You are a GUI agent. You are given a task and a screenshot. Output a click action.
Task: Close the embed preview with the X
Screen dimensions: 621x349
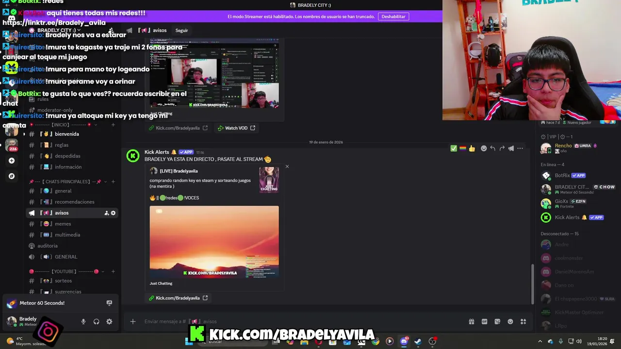point(287,167)
